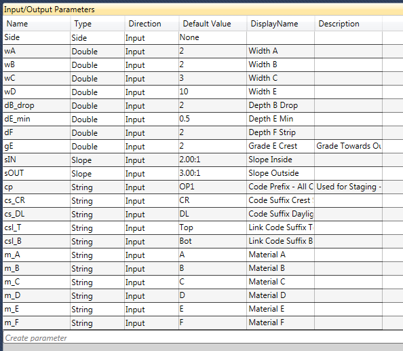Click 'Grade Towards Ou' description cell
The width and height of the screenshot is (403, 351).
[349, 147]
